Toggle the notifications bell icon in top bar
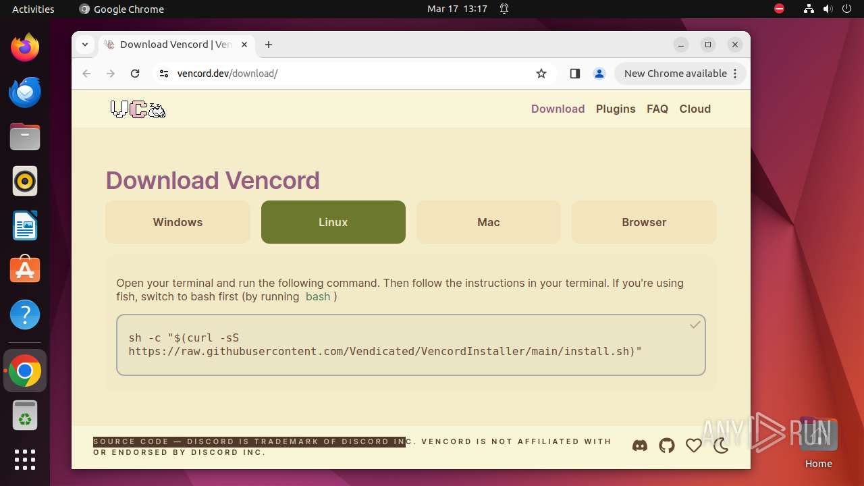The width and height of the screenshot is (864, 486). (504, 9)
